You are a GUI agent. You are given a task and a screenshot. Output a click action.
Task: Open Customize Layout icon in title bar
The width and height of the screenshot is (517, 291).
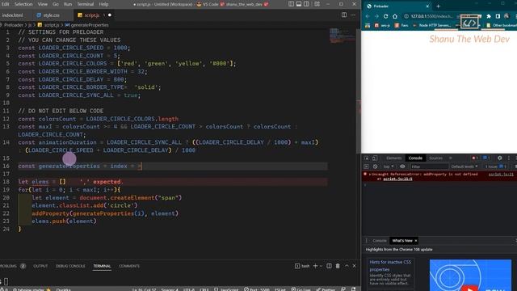tap(317, 4)
